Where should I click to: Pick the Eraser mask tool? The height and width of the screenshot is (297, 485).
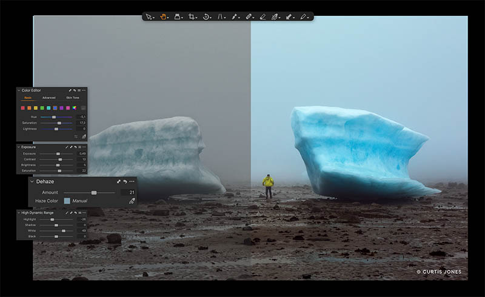(263, 17)
